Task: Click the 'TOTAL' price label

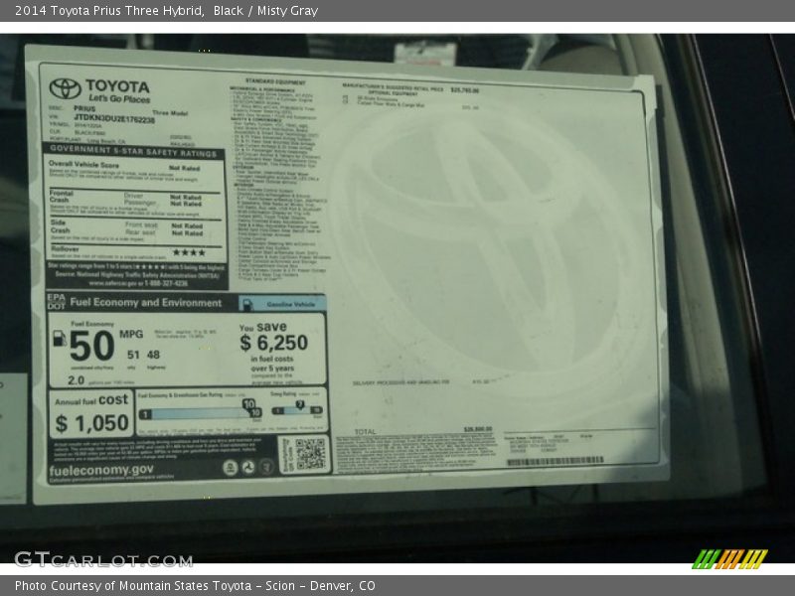Action: [365, 432]
